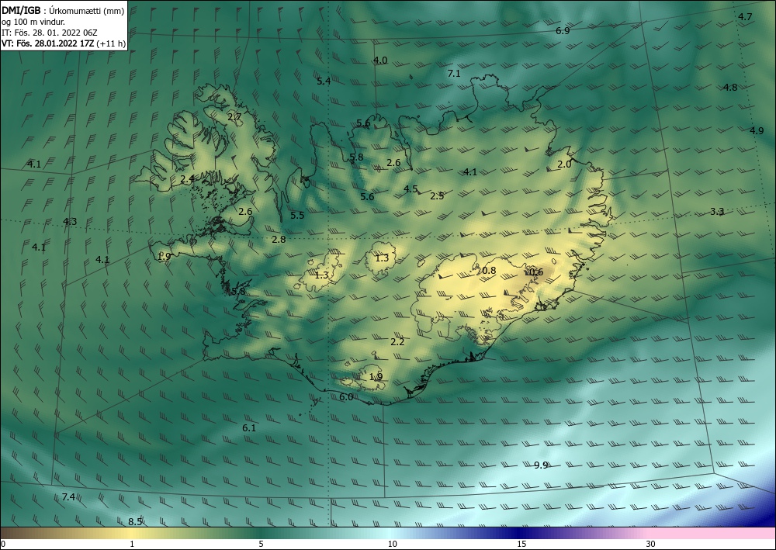Click the 2.4 value on the map

pos(187,179)
